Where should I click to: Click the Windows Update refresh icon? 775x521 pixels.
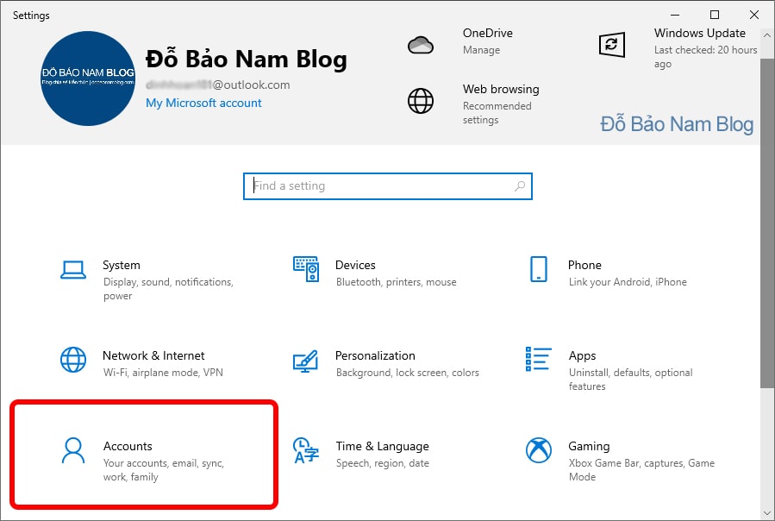612,45
